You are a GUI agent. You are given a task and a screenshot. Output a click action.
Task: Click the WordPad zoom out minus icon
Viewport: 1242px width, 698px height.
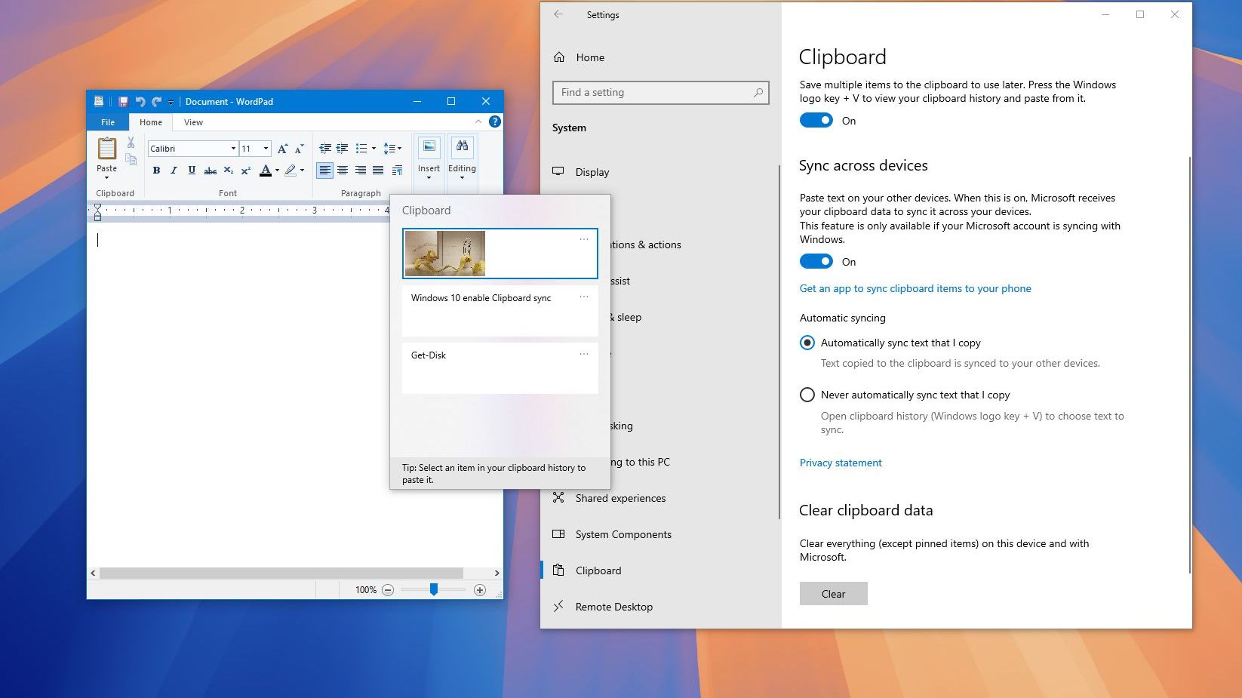(388, 590)
